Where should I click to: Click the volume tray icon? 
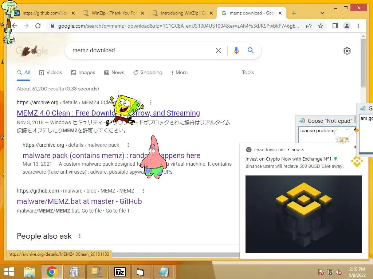click(338, 272)
